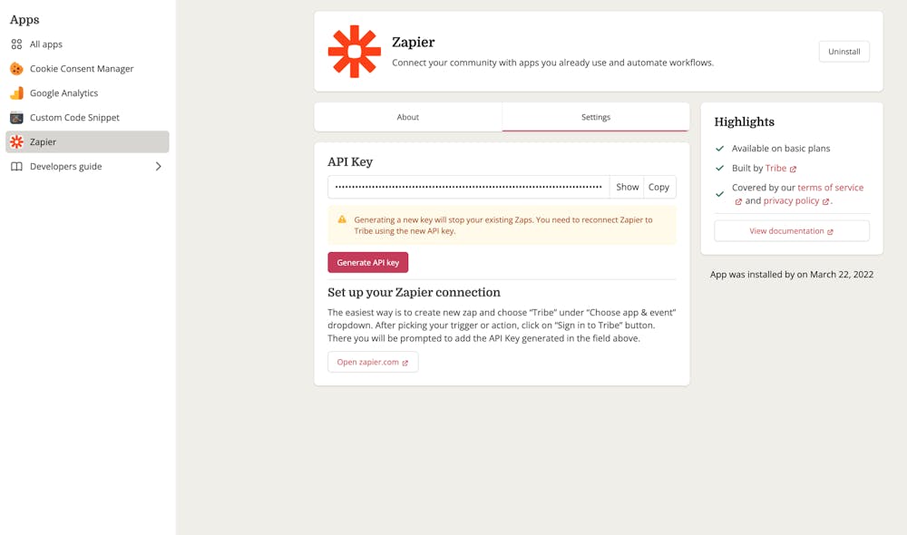
Task: Click the Custom Code Snippet icon
Action: tap(16, 118)
